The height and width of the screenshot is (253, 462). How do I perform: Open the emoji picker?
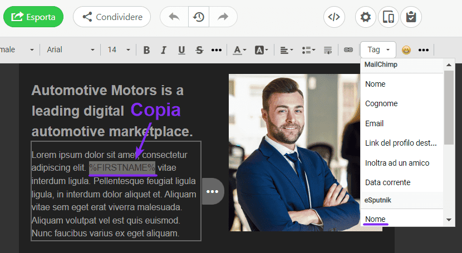click(x=406, y=50)
